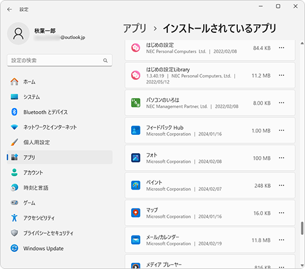Viewport: 305px width, 269px height.
Task: Click the 100 MB size of フォト
Action: pos(262,158)
